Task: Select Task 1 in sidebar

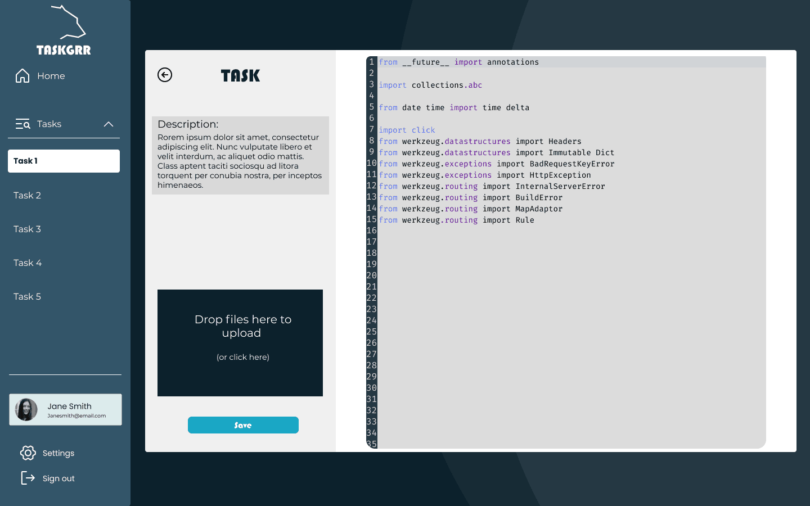Action: point(64,161)
